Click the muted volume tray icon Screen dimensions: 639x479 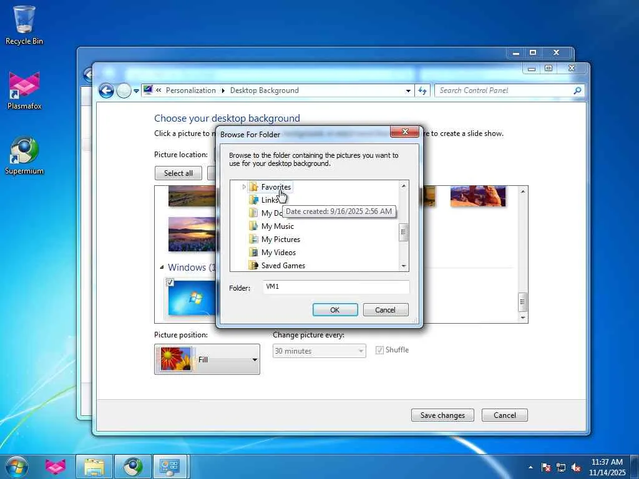pos(576,467)
